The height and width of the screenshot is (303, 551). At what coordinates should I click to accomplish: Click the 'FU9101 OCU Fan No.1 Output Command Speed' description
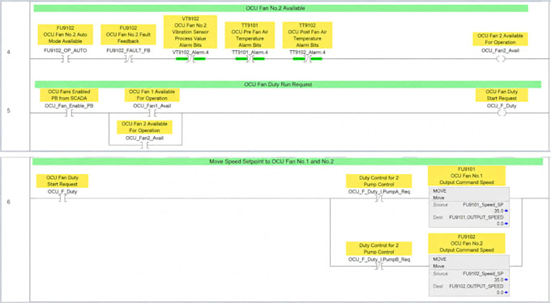[x=467, y=176]
